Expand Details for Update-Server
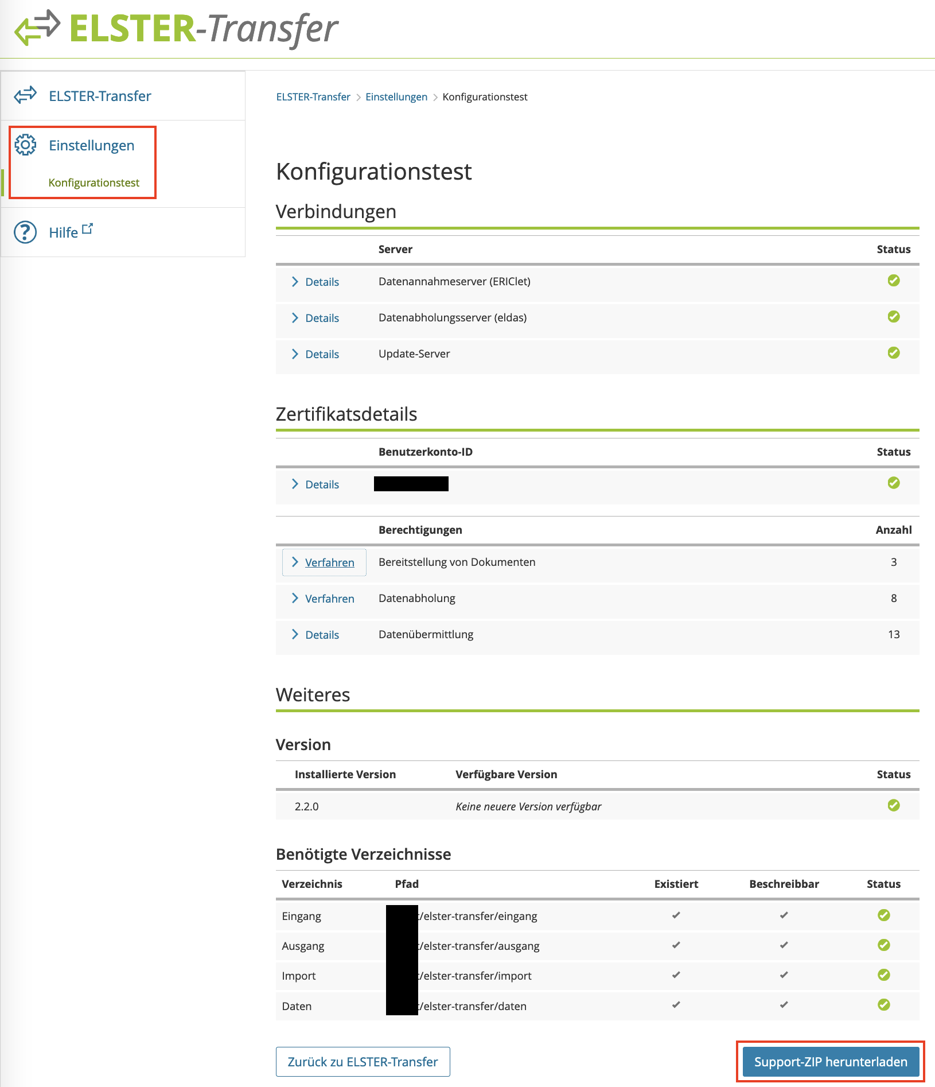Screen dimensions: 935x1087 (315, 354)
